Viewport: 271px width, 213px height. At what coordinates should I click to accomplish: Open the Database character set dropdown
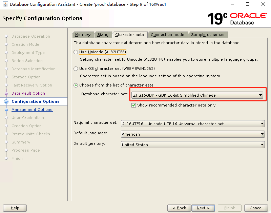pos(197,95)
